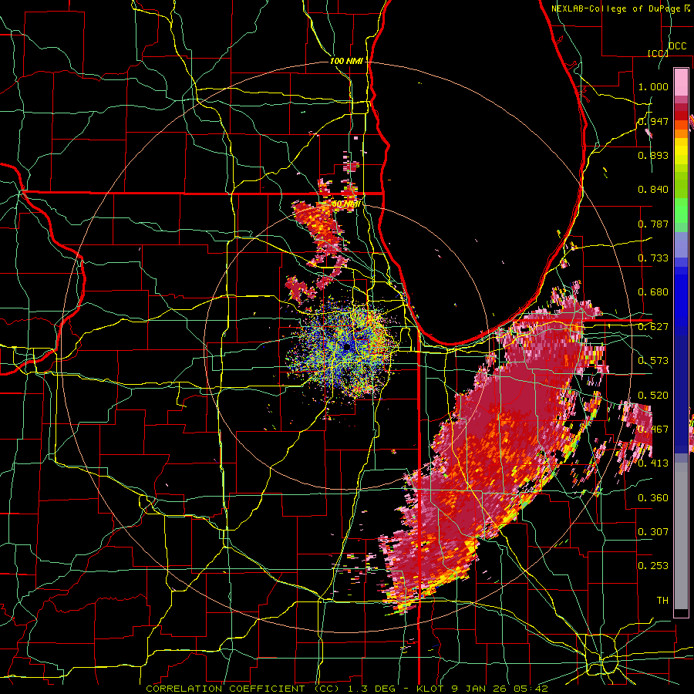The image size is (694, 694).
Task: Click the KLOT station identifier
Action: click(432, 689)
